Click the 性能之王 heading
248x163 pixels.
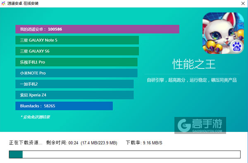pos(194,64)
